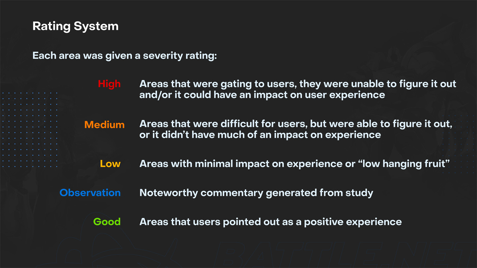Click the phrase "low hanging fruit"
Screen dimensions: 477x268
point(404,164)
